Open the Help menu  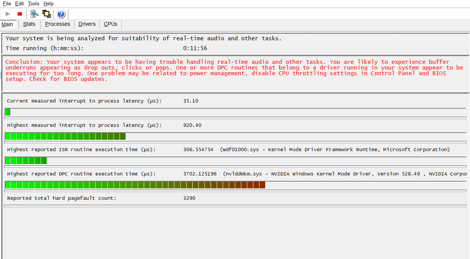[49, 3]
